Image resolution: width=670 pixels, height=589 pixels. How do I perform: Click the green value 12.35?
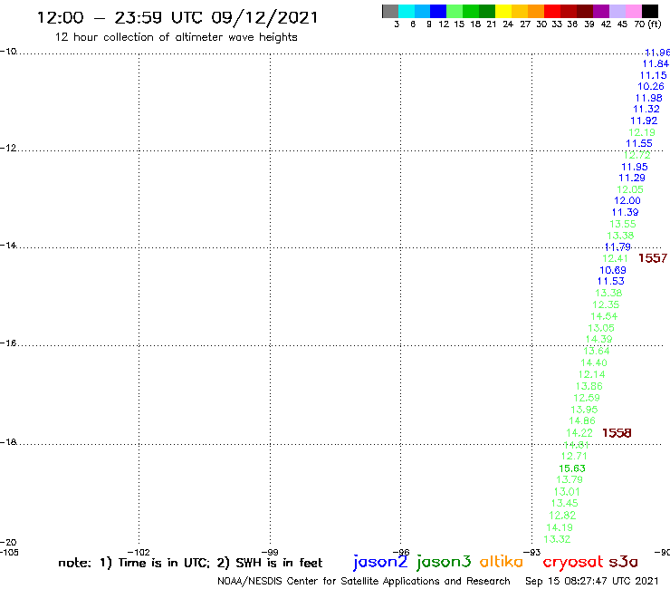point(606,304)
